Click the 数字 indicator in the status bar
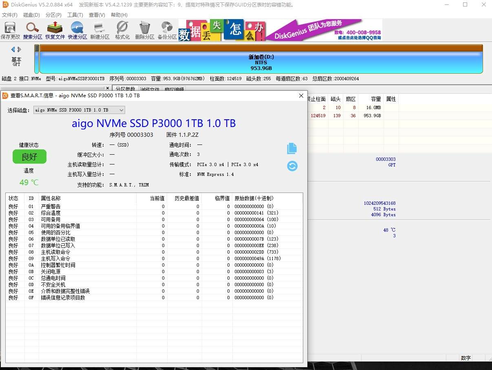This screenshot has height=370, width=492. pos(466,358)
